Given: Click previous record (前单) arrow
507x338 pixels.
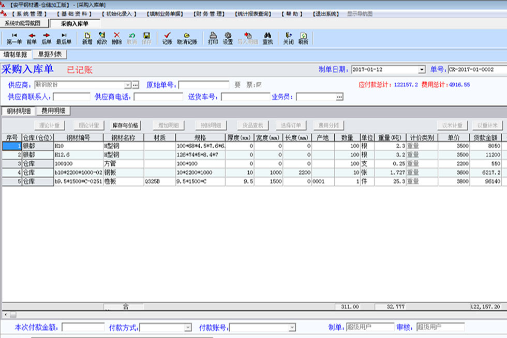Looking at the screenshot, I should point(32,38).
